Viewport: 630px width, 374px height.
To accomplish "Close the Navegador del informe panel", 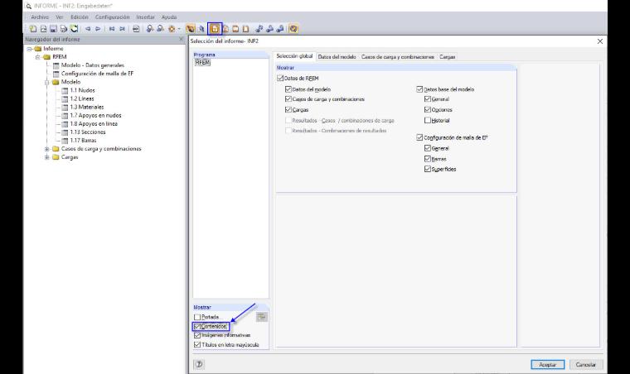I will click(x=181, y=39).
